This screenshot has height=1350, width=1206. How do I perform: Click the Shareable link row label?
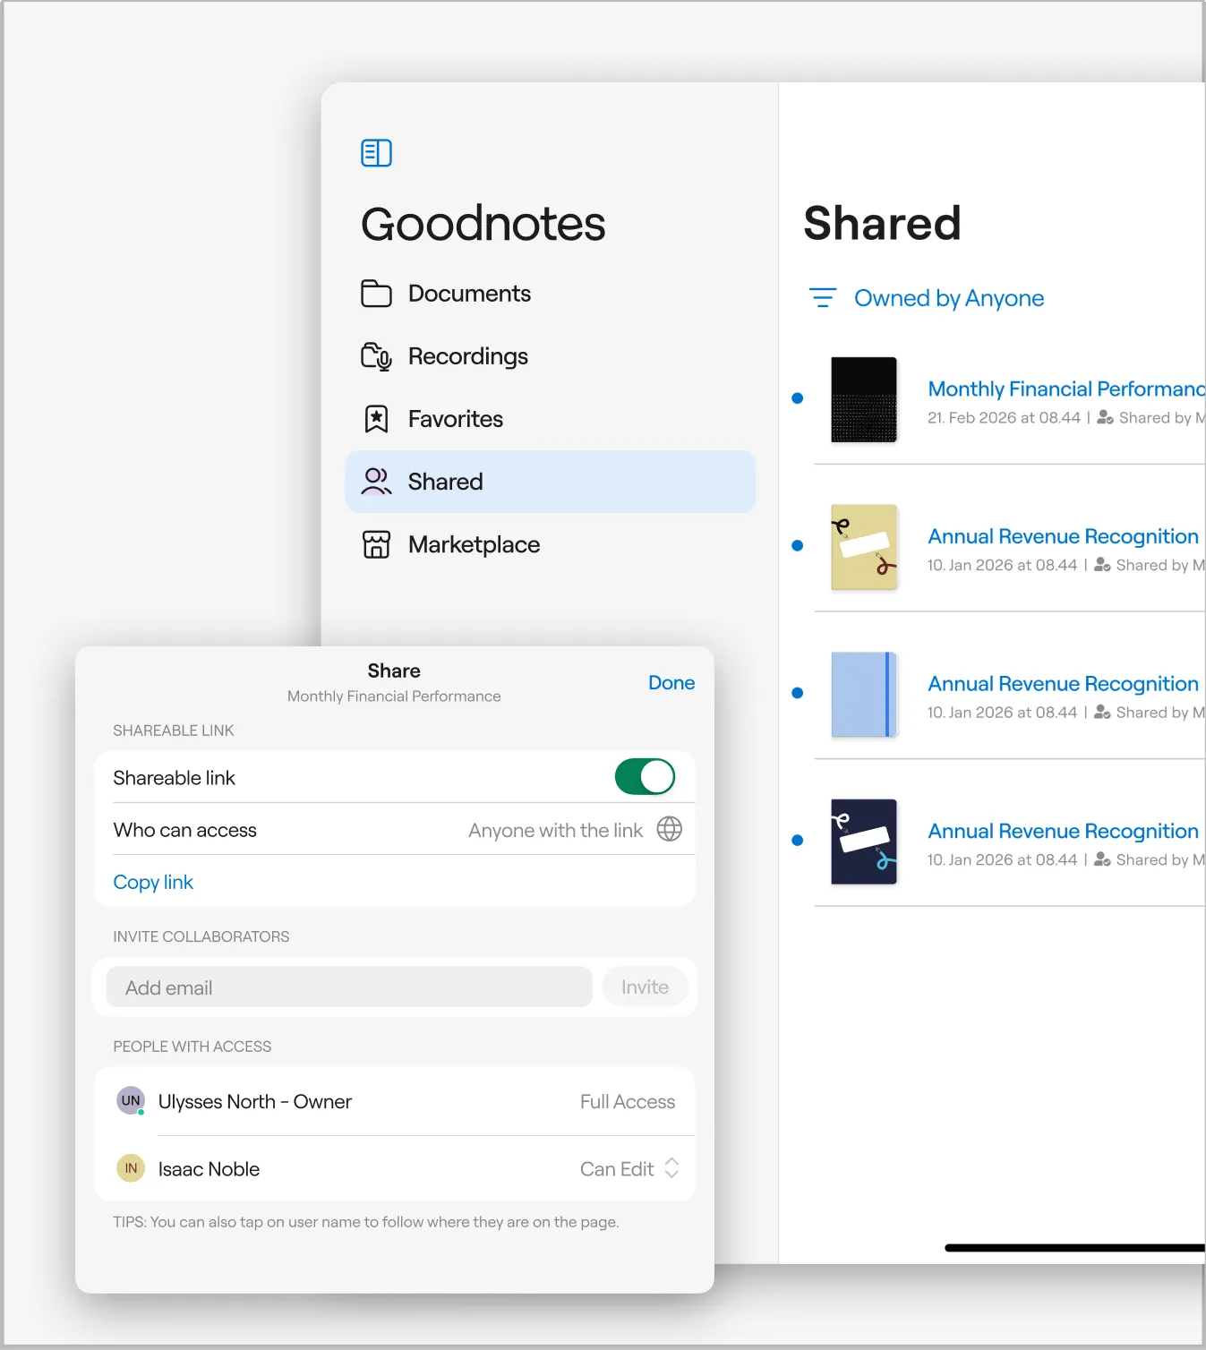174,778
